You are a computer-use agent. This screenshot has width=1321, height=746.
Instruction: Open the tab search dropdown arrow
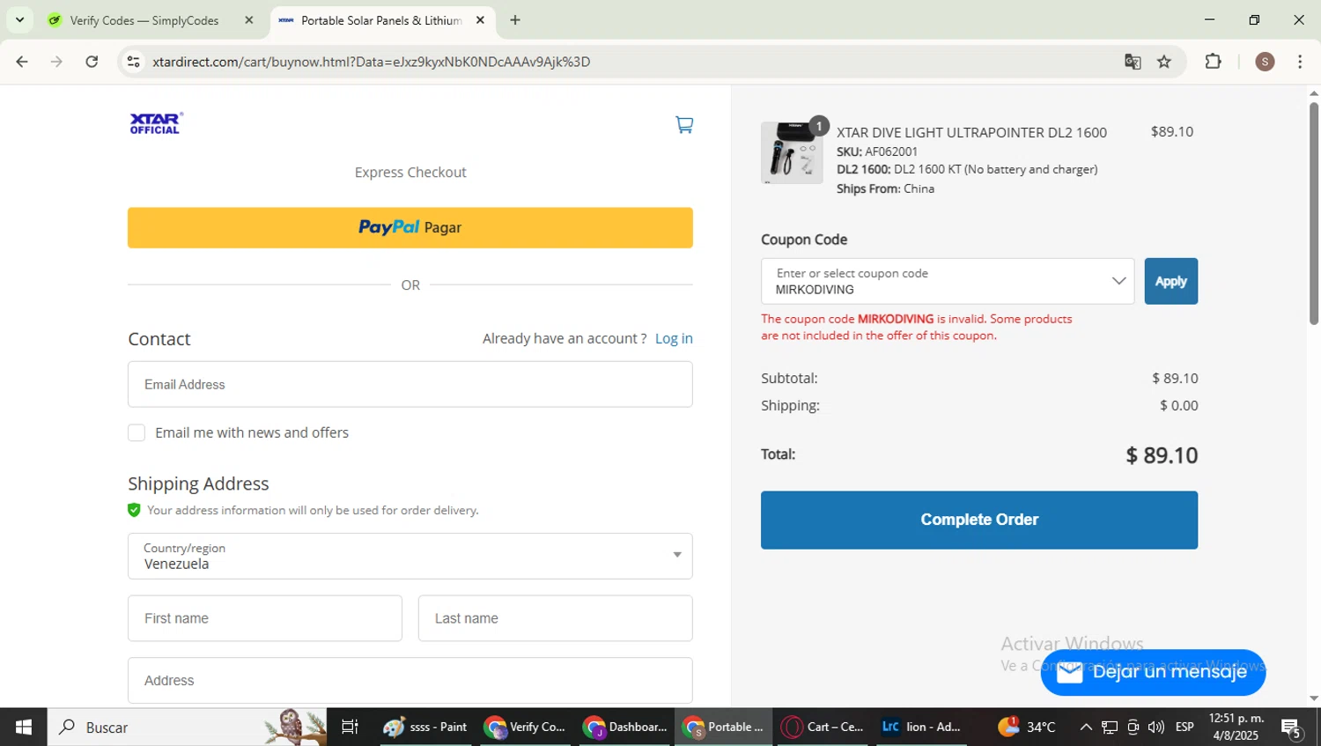click(x=19, y=19)
